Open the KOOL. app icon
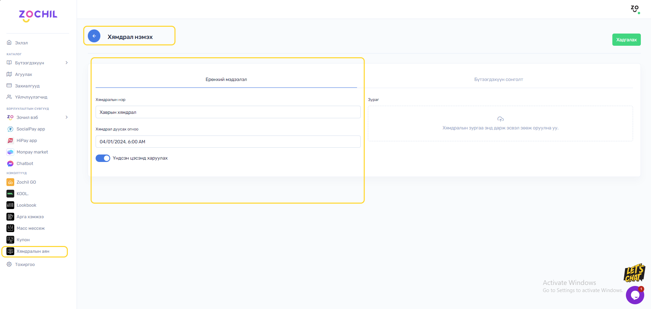This screenshot has height=309, width=651. coord(10,194)
